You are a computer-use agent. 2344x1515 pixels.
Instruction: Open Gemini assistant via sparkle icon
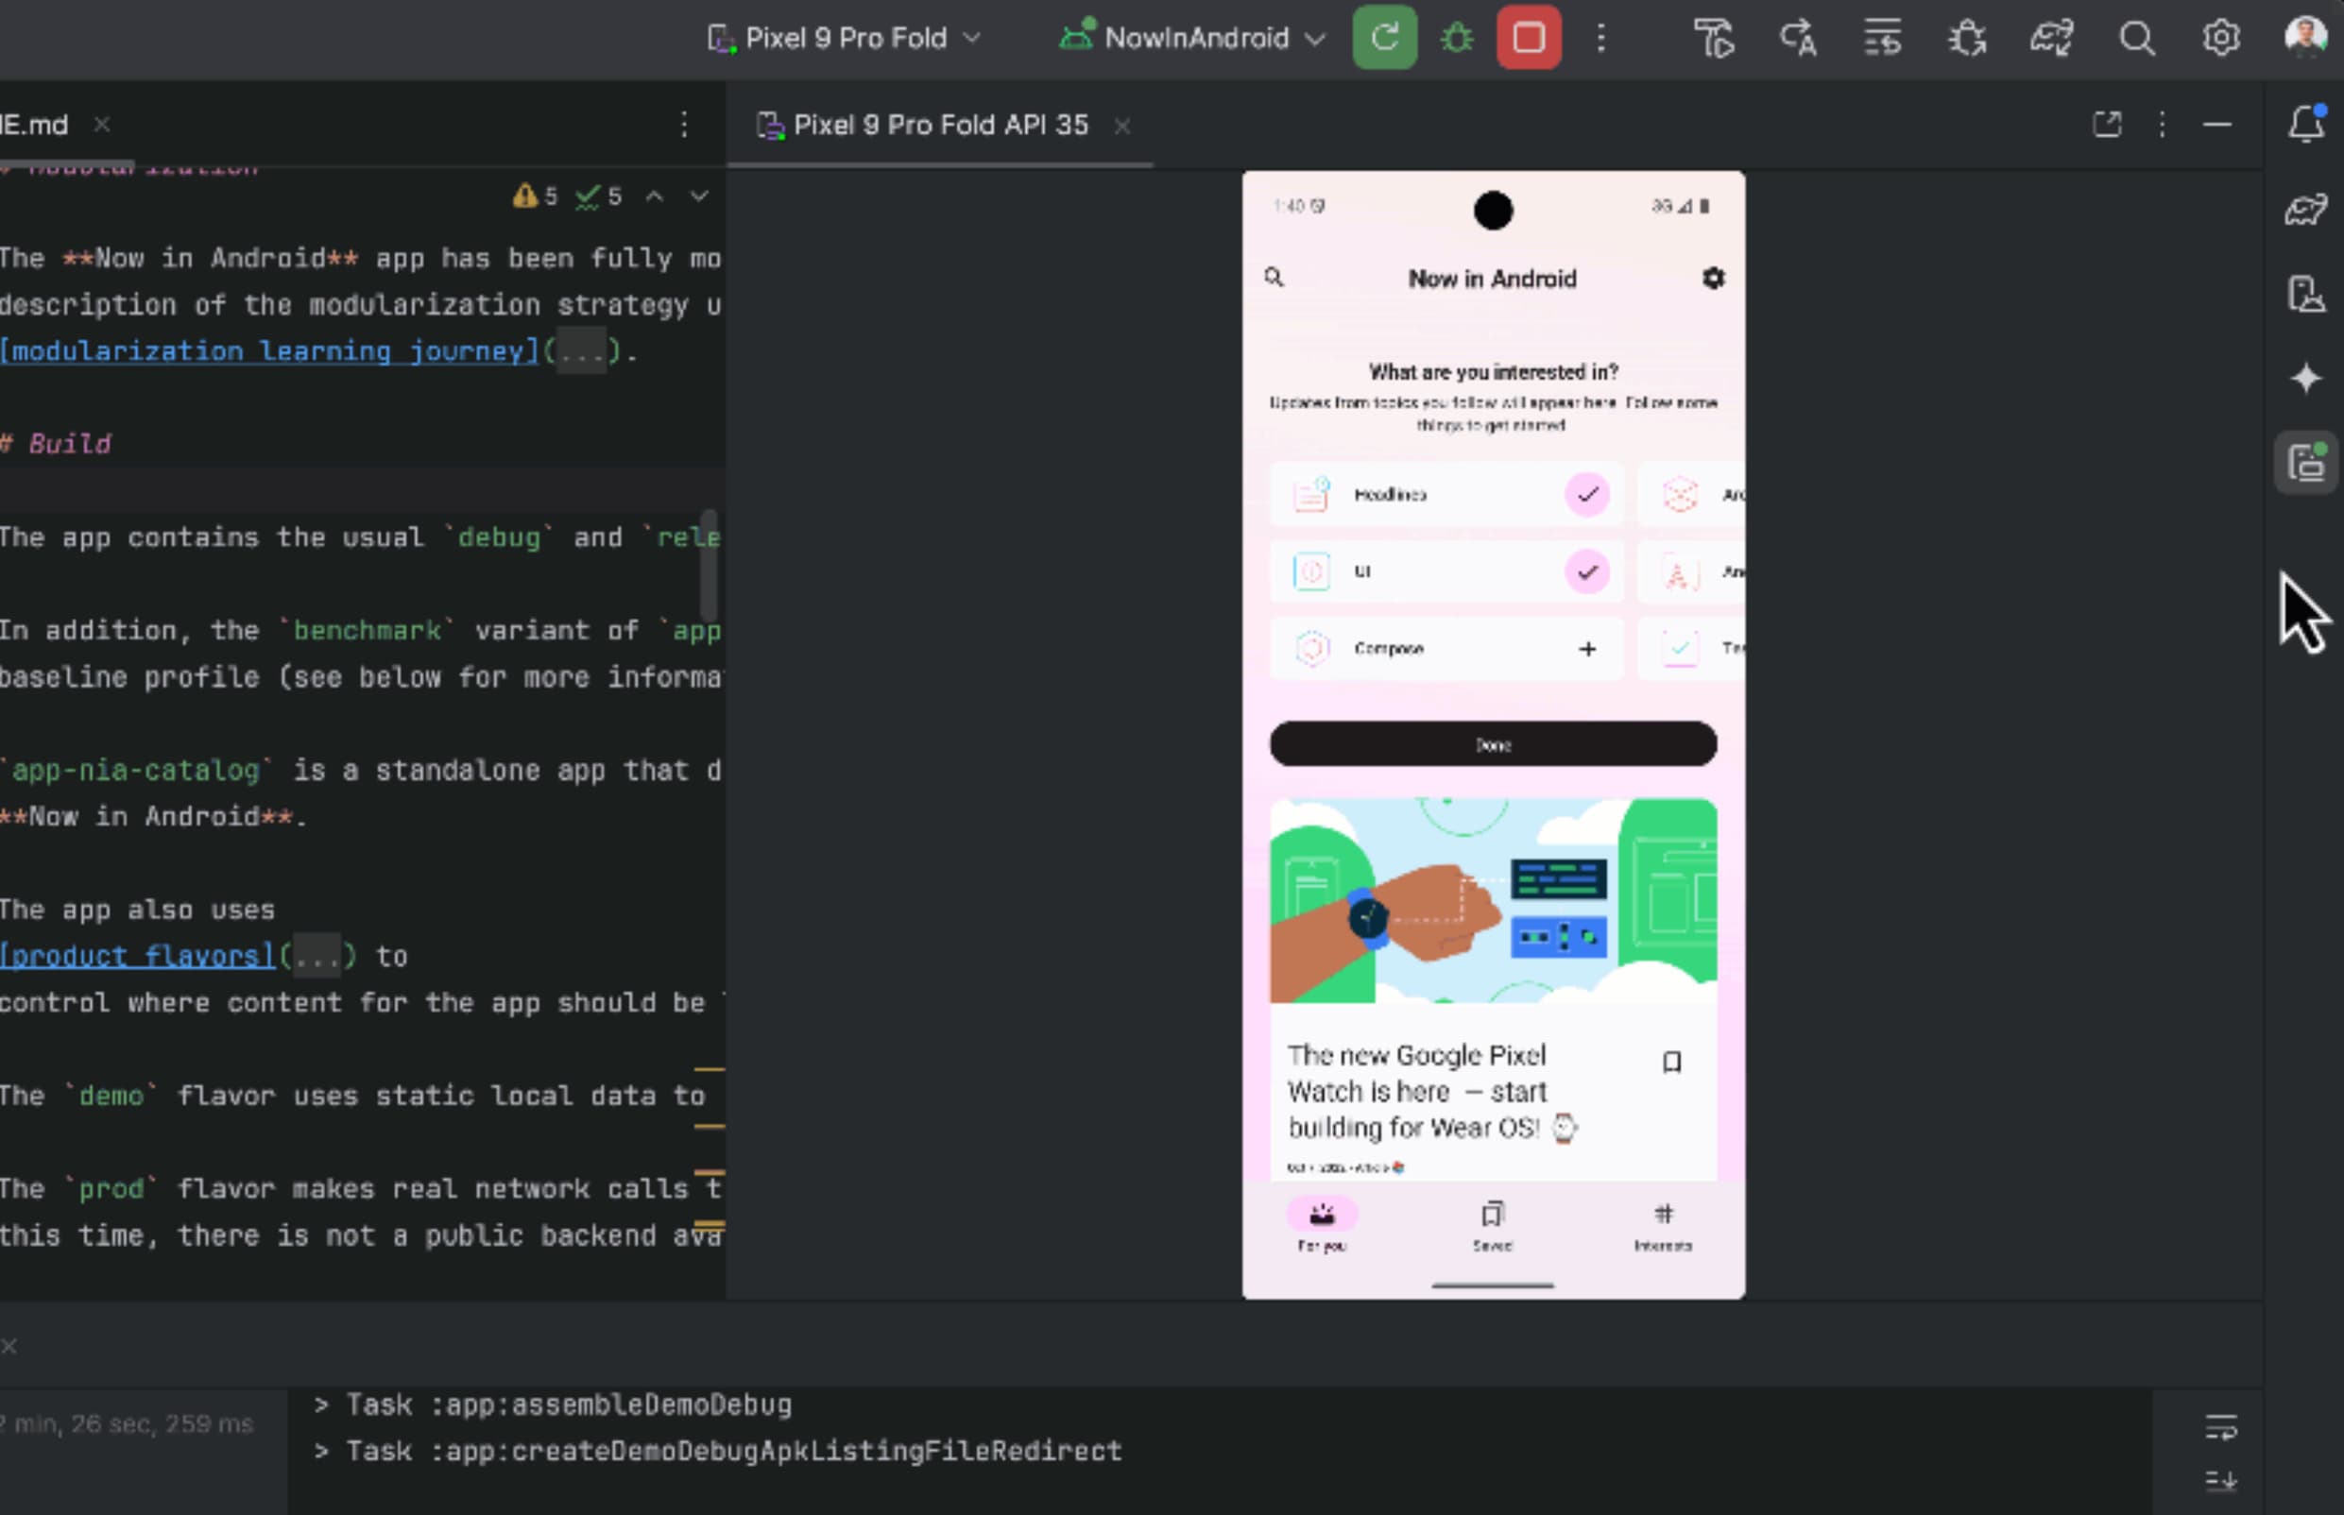coord(2305,379)
